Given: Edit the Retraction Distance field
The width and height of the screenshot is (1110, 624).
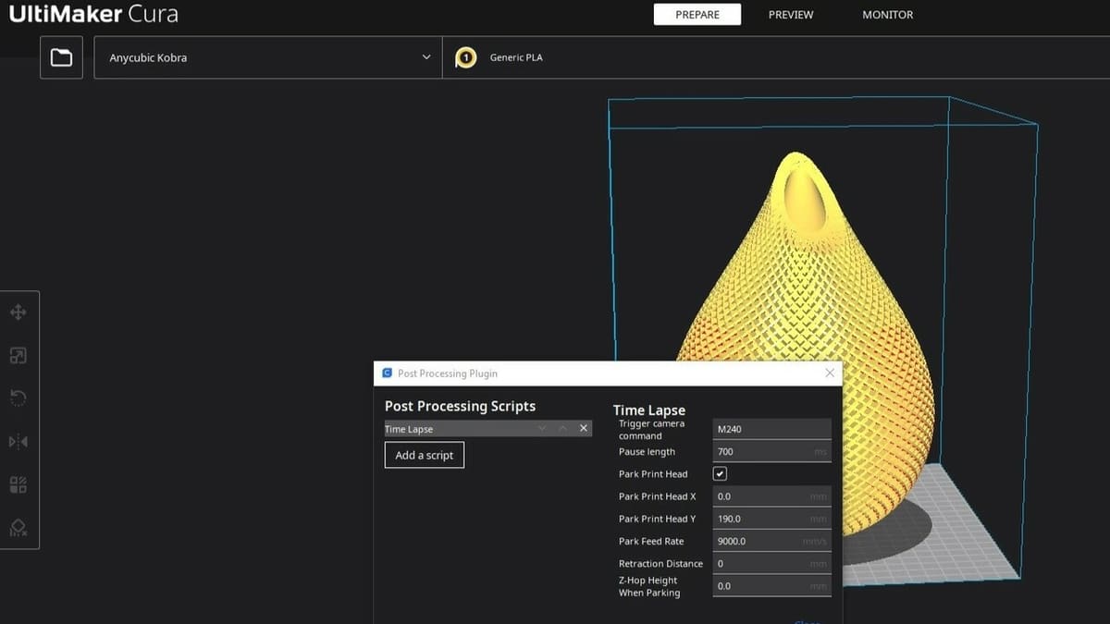Looking at the screenshot, I should point(772,563).
